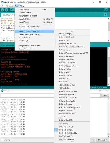Screen dimensions: 110x143
Task: Select Arduino Nano board
Action: click(x=72, y=50)
